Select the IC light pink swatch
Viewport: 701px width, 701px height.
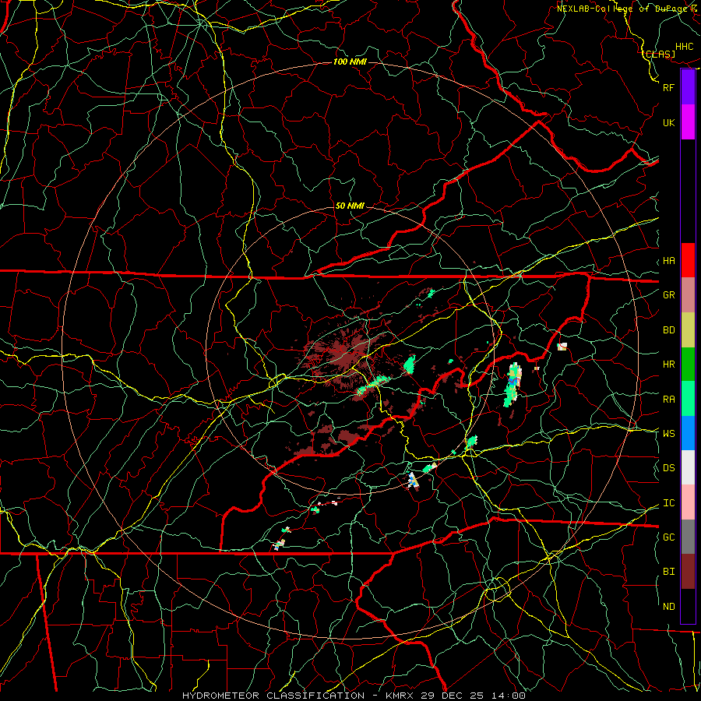coord(688,502)
